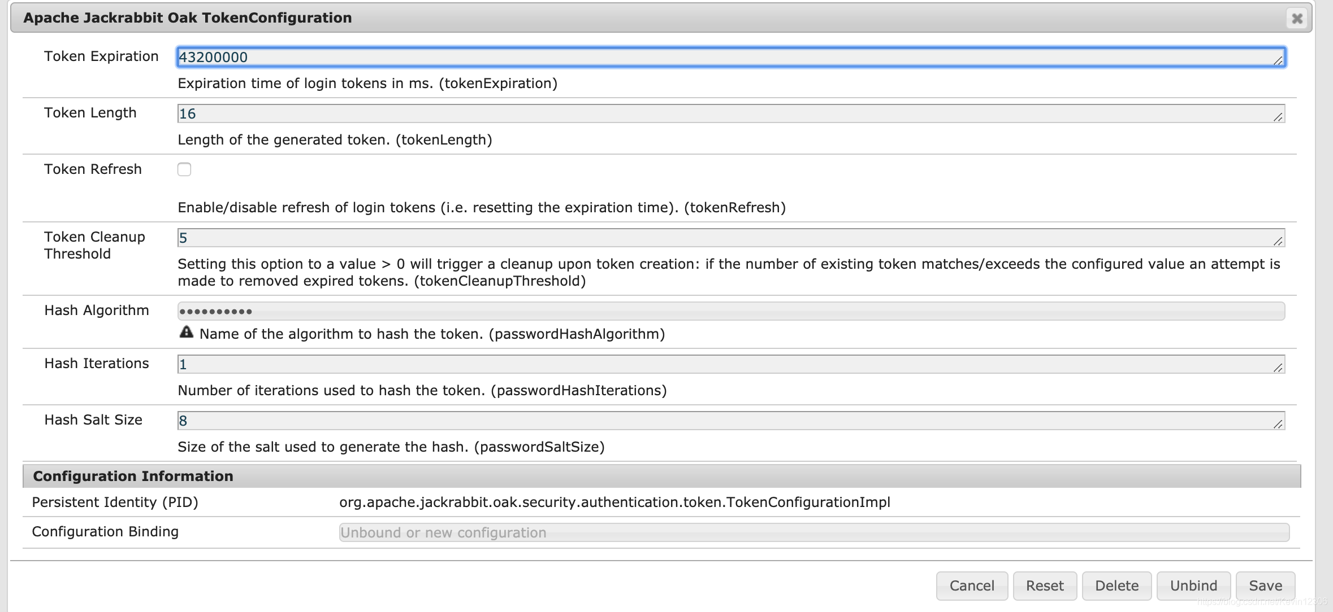Screen dimensions: 1333x612
Task: Reset the configuration form
Action: click(1045, 585)
